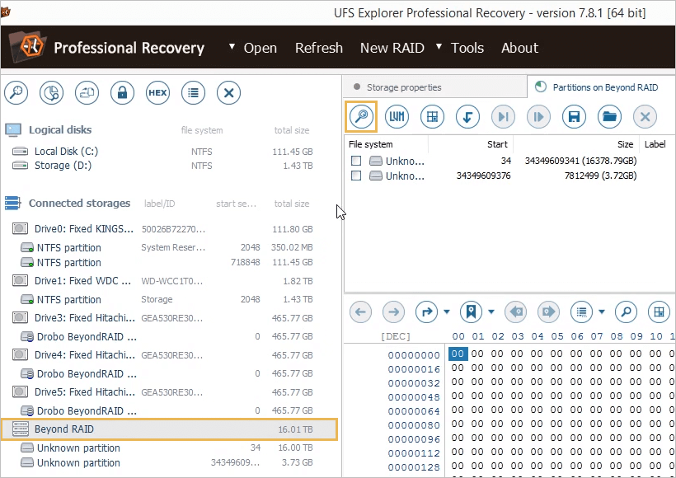Click the Connected storages section header

point(79,203)
